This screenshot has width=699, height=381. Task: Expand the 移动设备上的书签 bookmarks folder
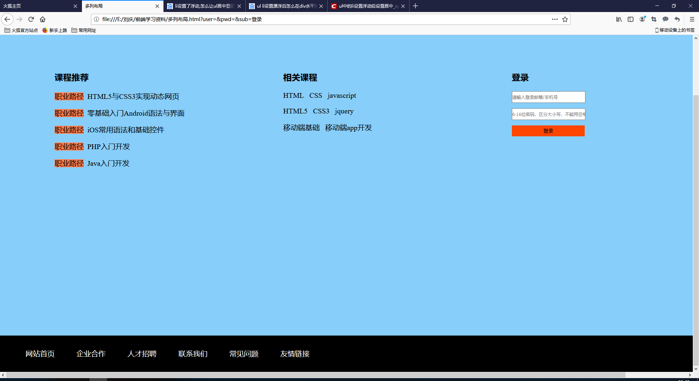tap(675, 31)
